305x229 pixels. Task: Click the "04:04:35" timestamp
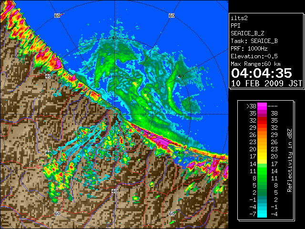pos(262,73)
